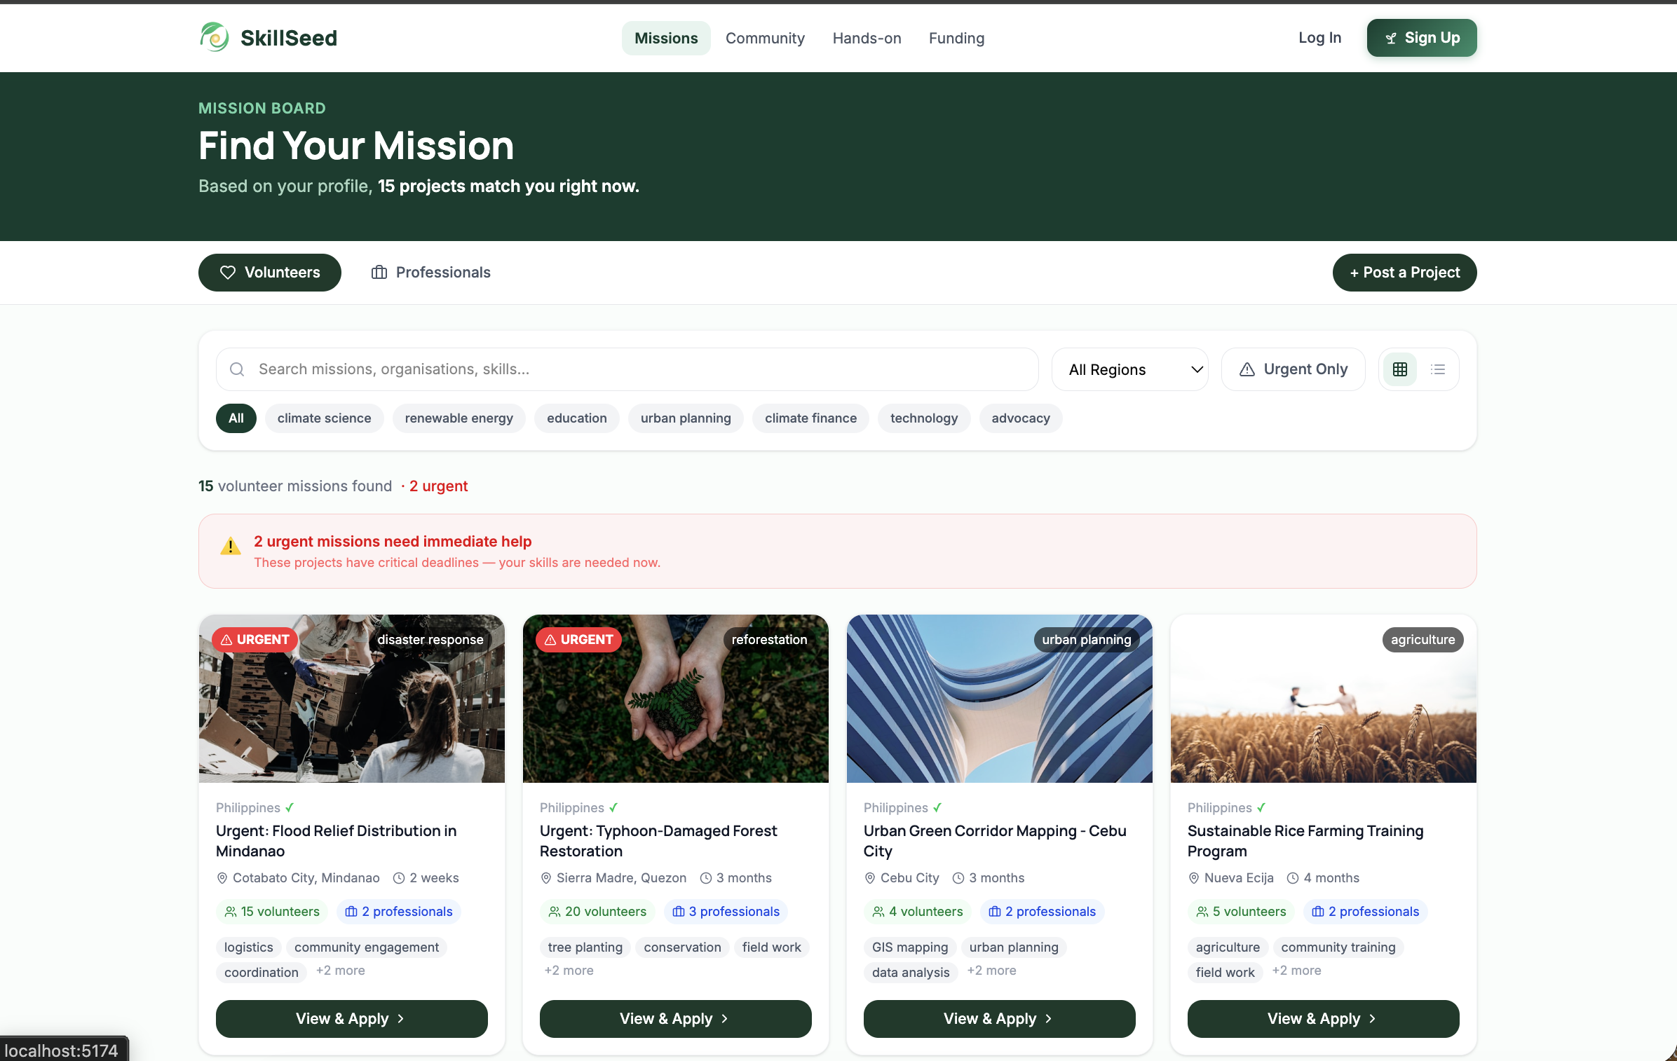Click the yellow warning triangle in urgent banner
The height and width of the screenshot is (1061, 1677).
tap(231, 546)
